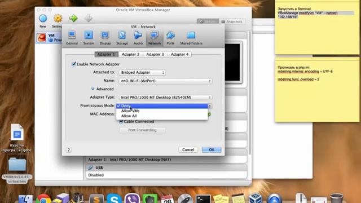The height and width of the screenshot is (203, 361).
Task: Open the Display settings section
Action: pyautogui.click(x=105, y=38)
